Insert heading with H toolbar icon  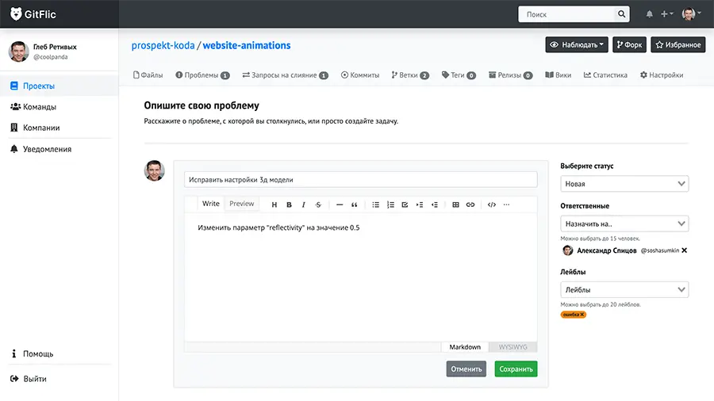tap(274, 204)
